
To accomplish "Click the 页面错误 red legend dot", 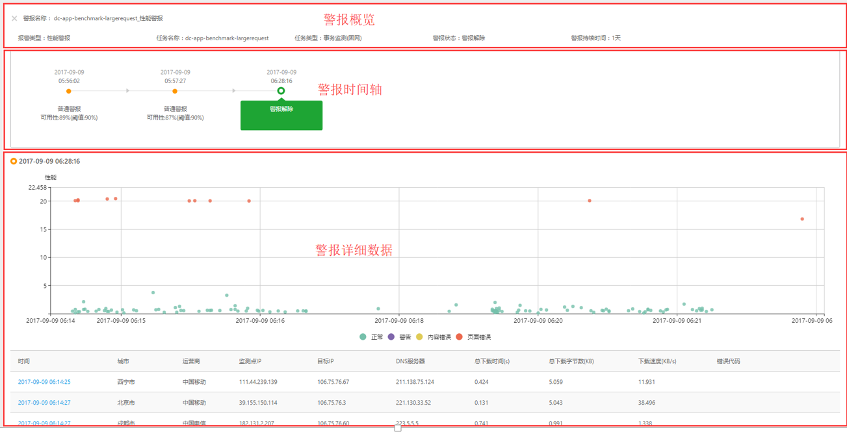I will [x=459, y=337].
